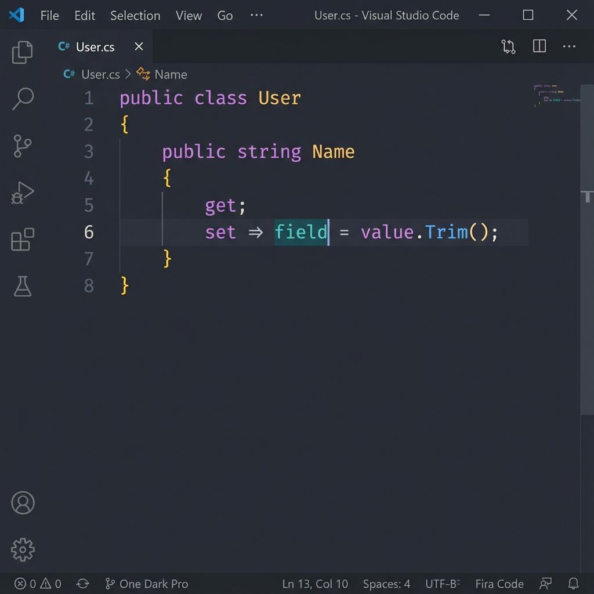Open the Explorer view
Image resolution: width=594 pixels, height=594 pixels.
click(x=22, y=52)
